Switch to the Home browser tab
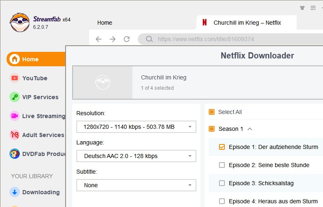This screenshot has width=323, height=207. pyautogui.click(x=105, y=23)
